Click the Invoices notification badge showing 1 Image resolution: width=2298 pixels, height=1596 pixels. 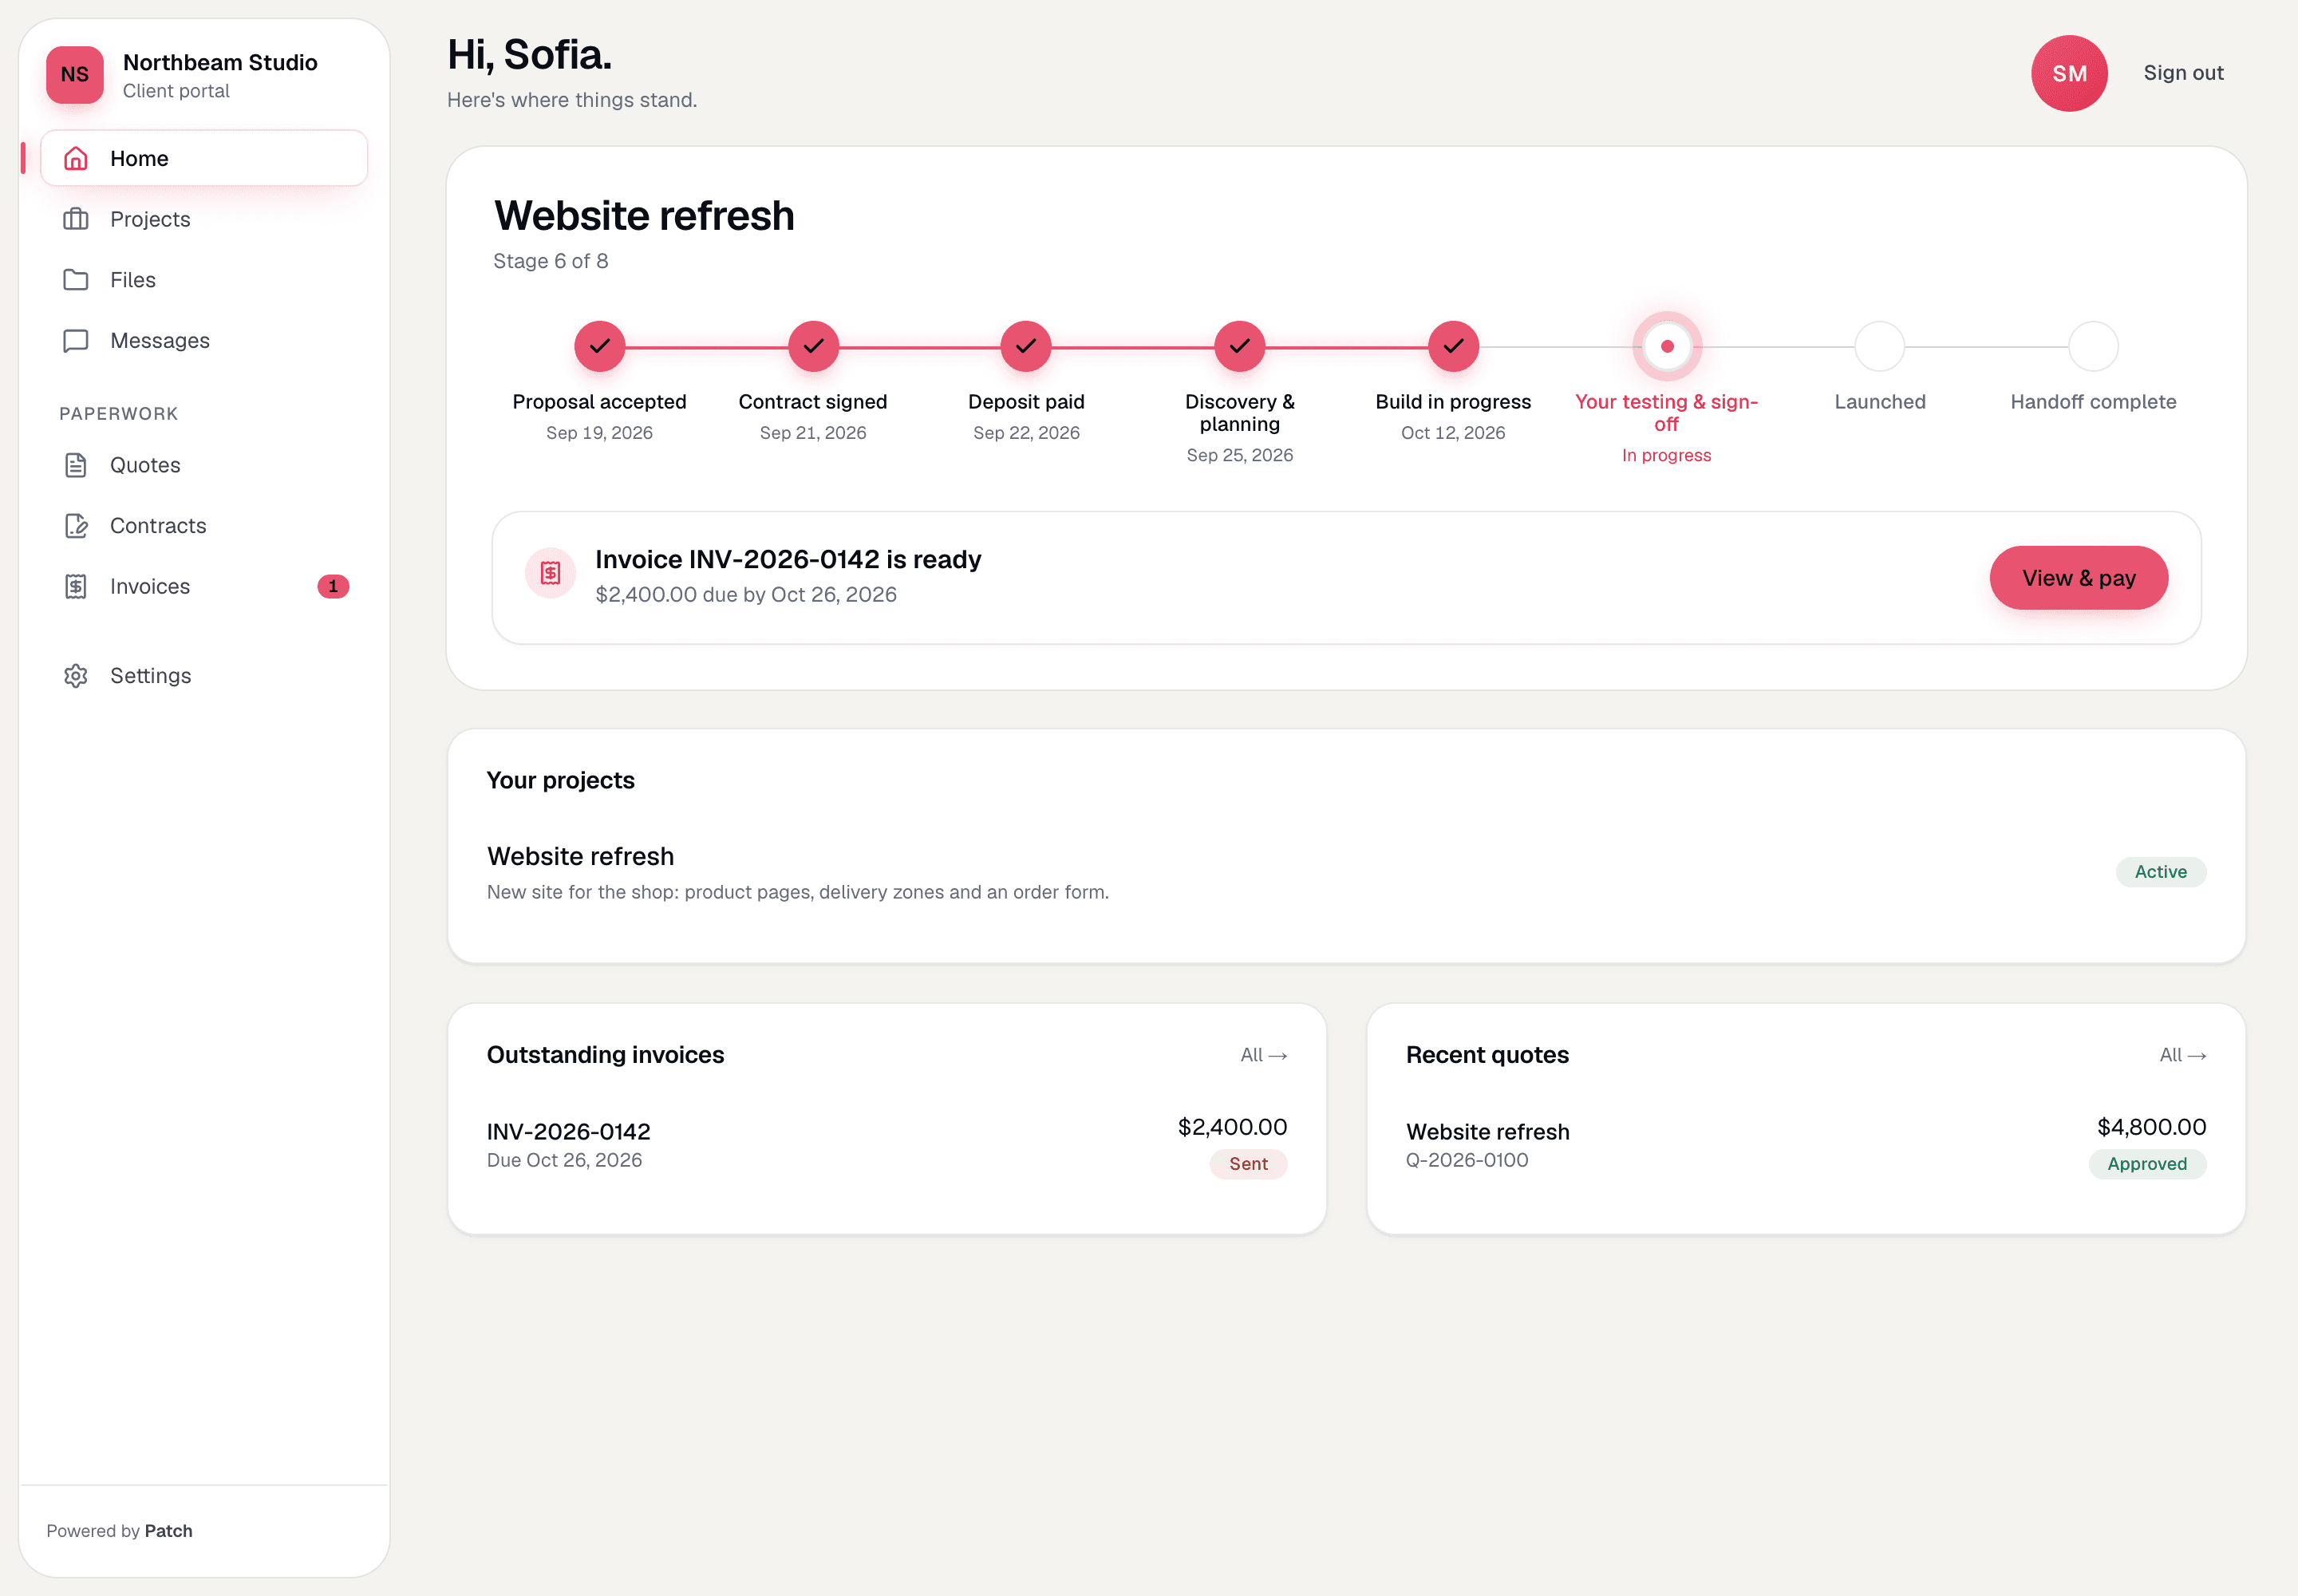(333, 586)
